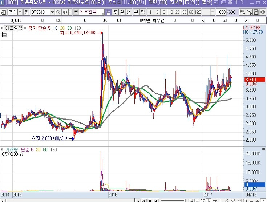The image size is (267, 202).
Task: Select 틱 tick period
Action: click(x=143, y=12)
